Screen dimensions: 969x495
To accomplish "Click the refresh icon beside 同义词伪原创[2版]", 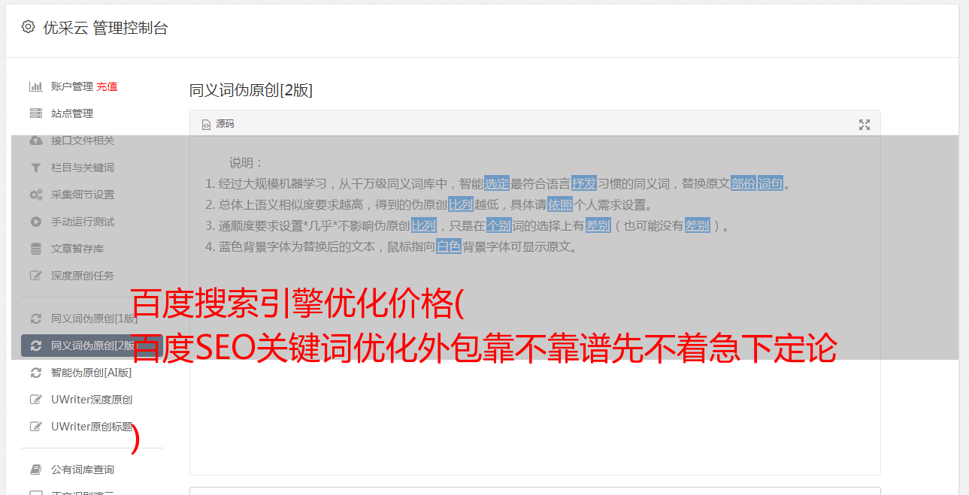I will point(35,346).
